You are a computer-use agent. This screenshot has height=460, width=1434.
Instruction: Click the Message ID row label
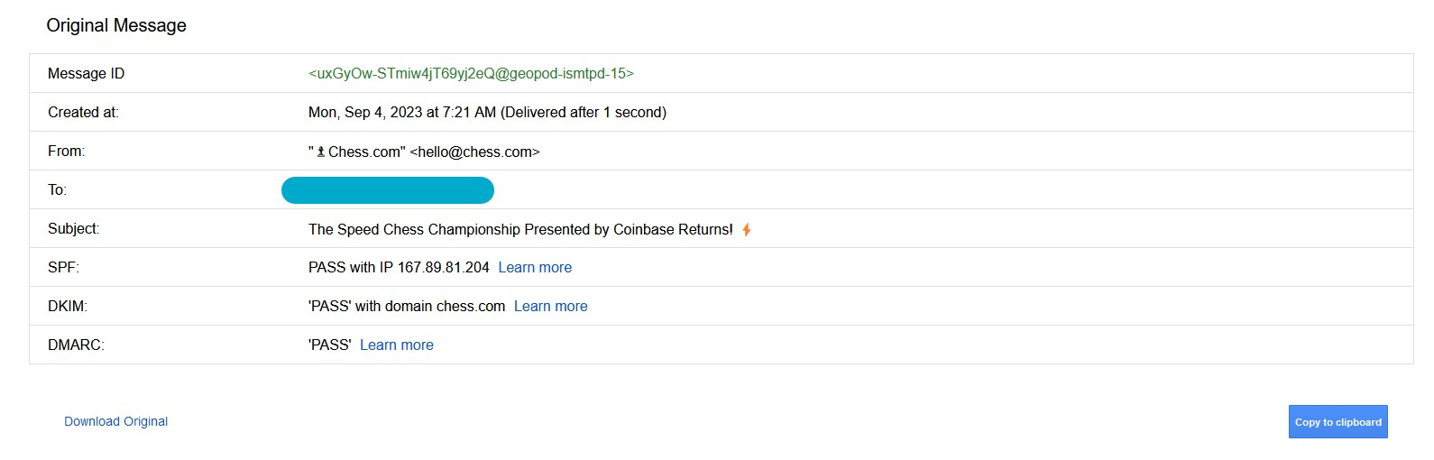tap(86, 74)
